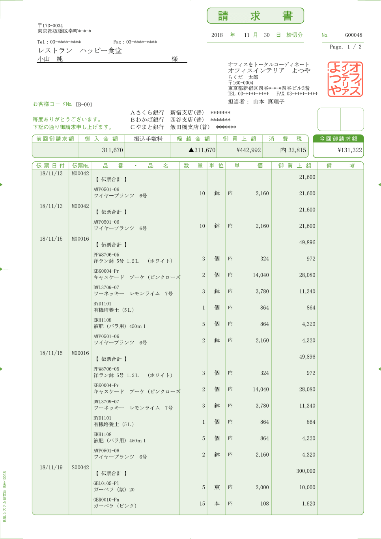Select the slip date 18/11/19
The image size is (381, 539).
51,468
